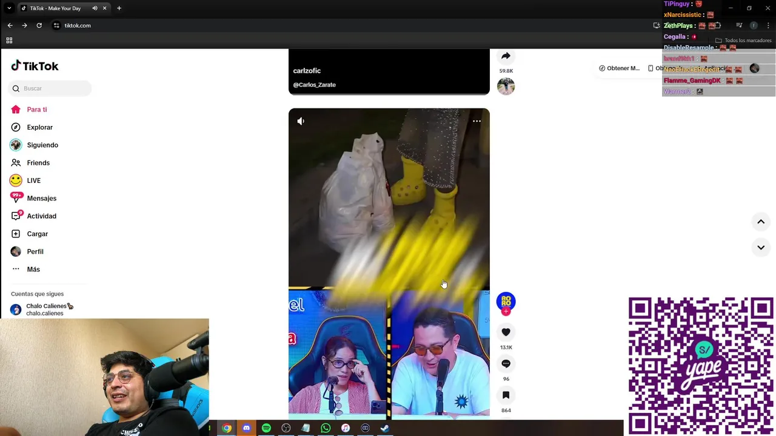
Task: Mute the video with speaker icon
Action: click(301, 121)
